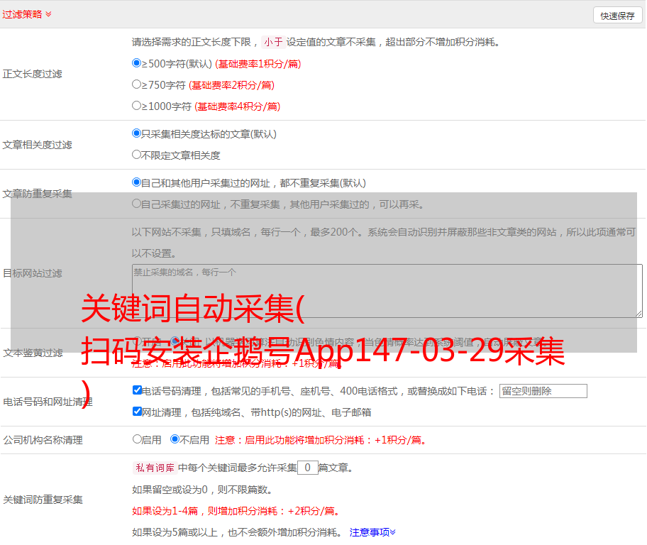Click the 文章防重复采集 row label
647x545 pixels.
tap(37, 194)
